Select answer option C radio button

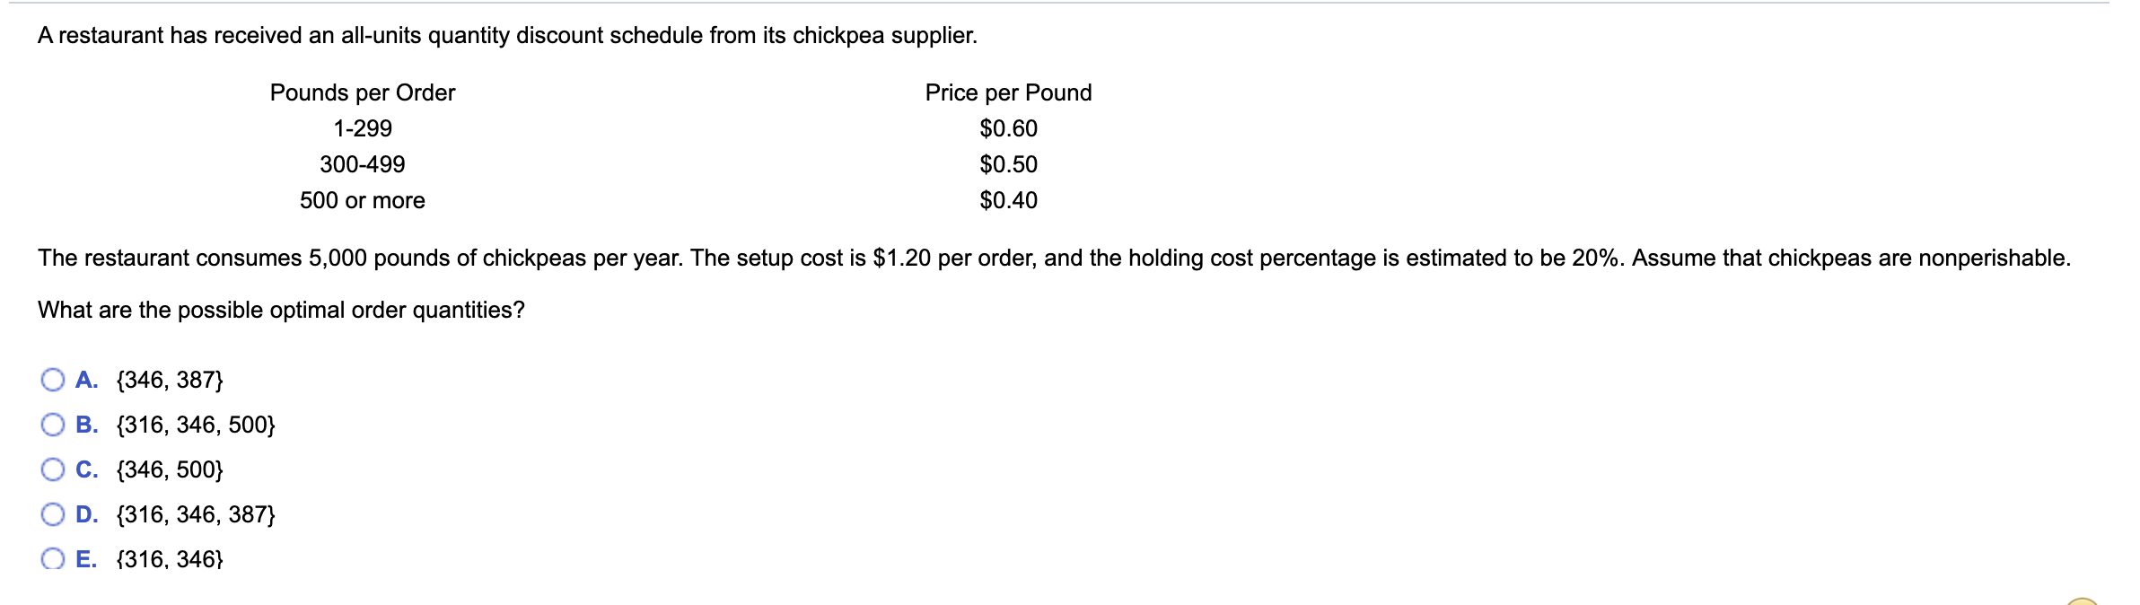[x=54, y=470]
